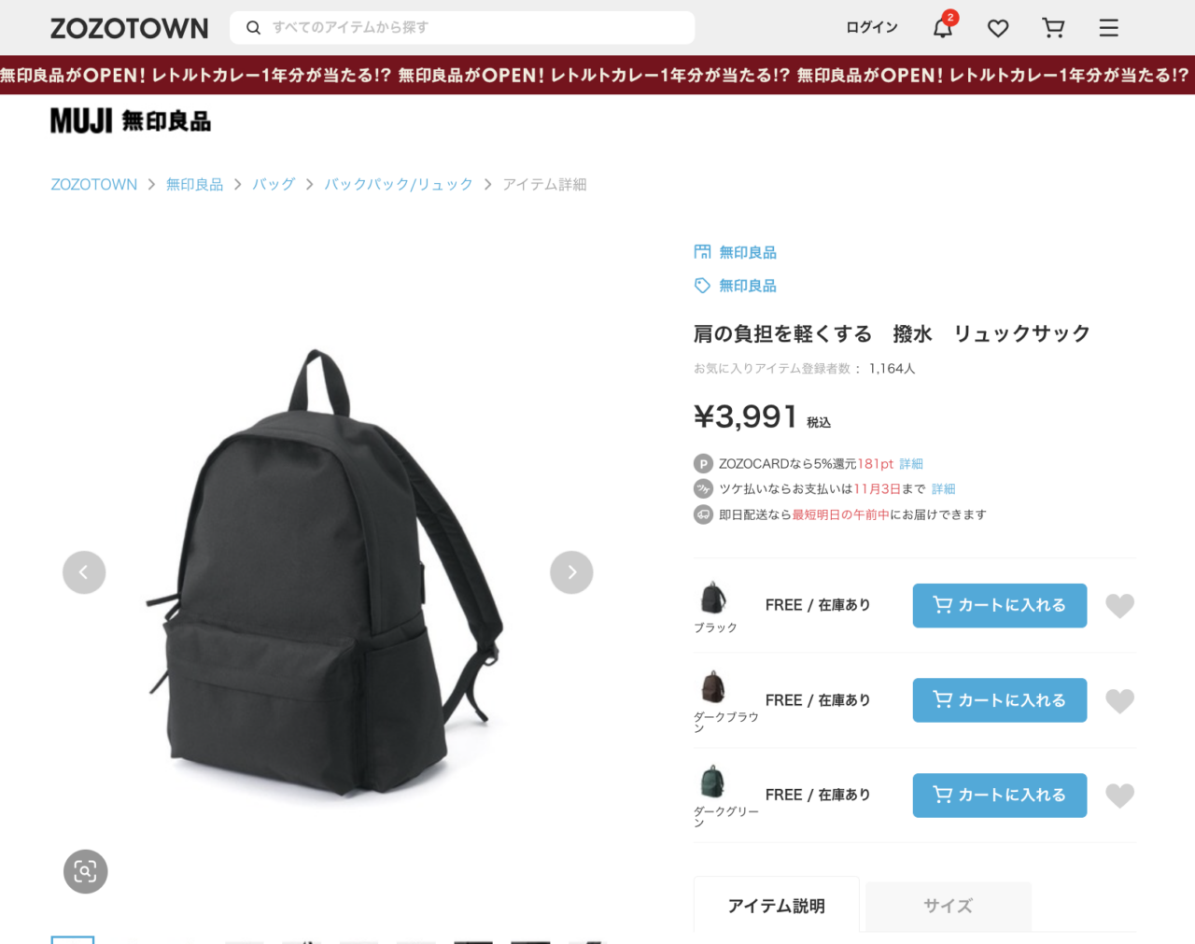Viewport: 1195px width, 944px height.
Task: Show previous product image with left arrow
Action: coord(84,572)
